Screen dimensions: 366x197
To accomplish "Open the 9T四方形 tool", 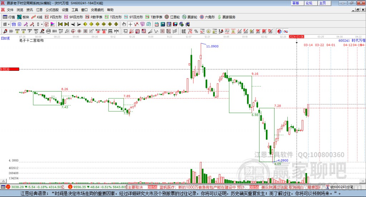I will (134, 17).
